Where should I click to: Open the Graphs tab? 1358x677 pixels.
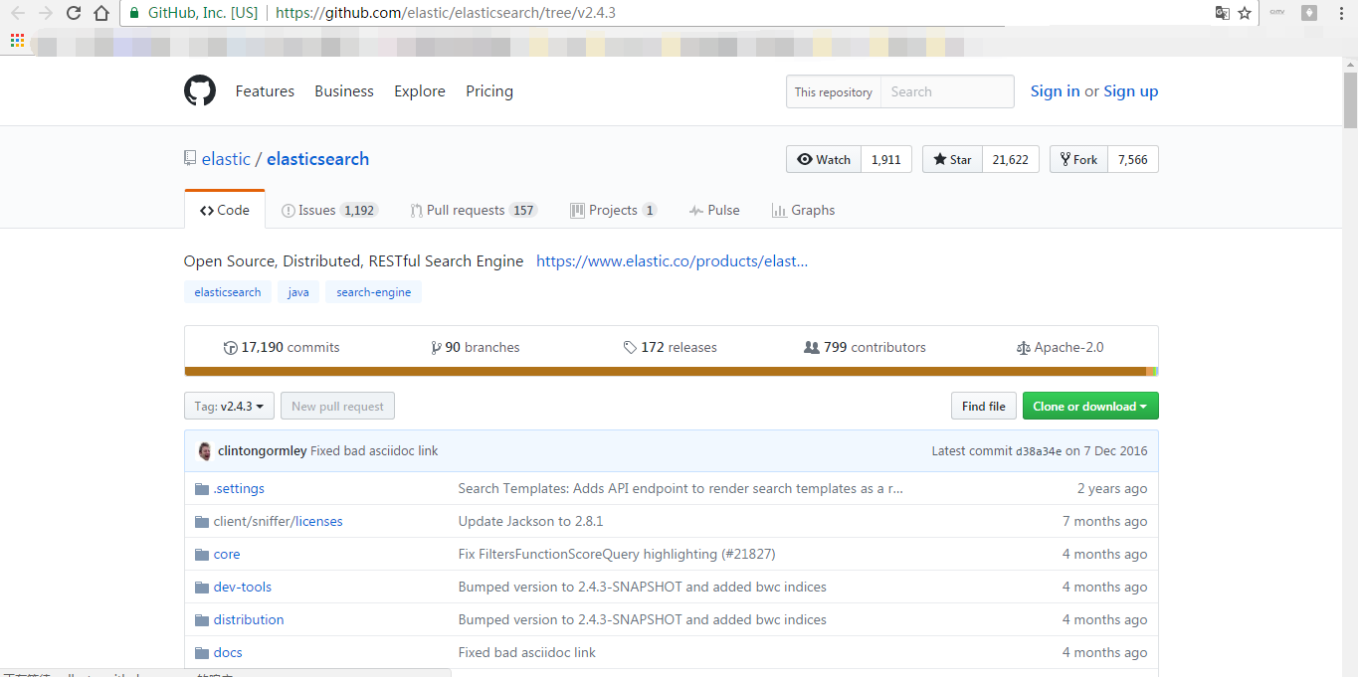tap(803, 211)
